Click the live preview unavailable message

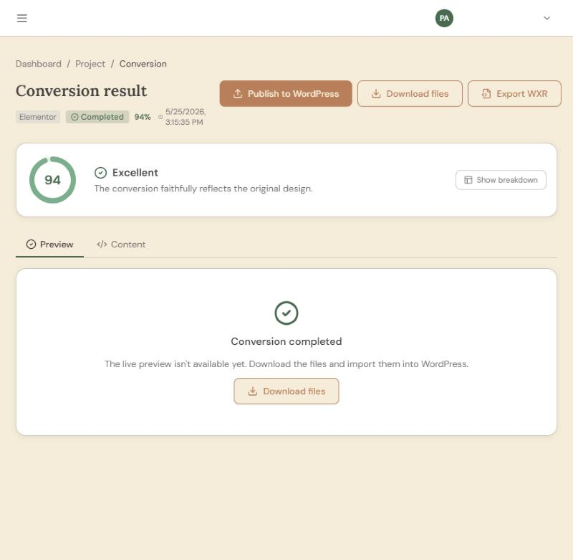[x=286, y=364]
